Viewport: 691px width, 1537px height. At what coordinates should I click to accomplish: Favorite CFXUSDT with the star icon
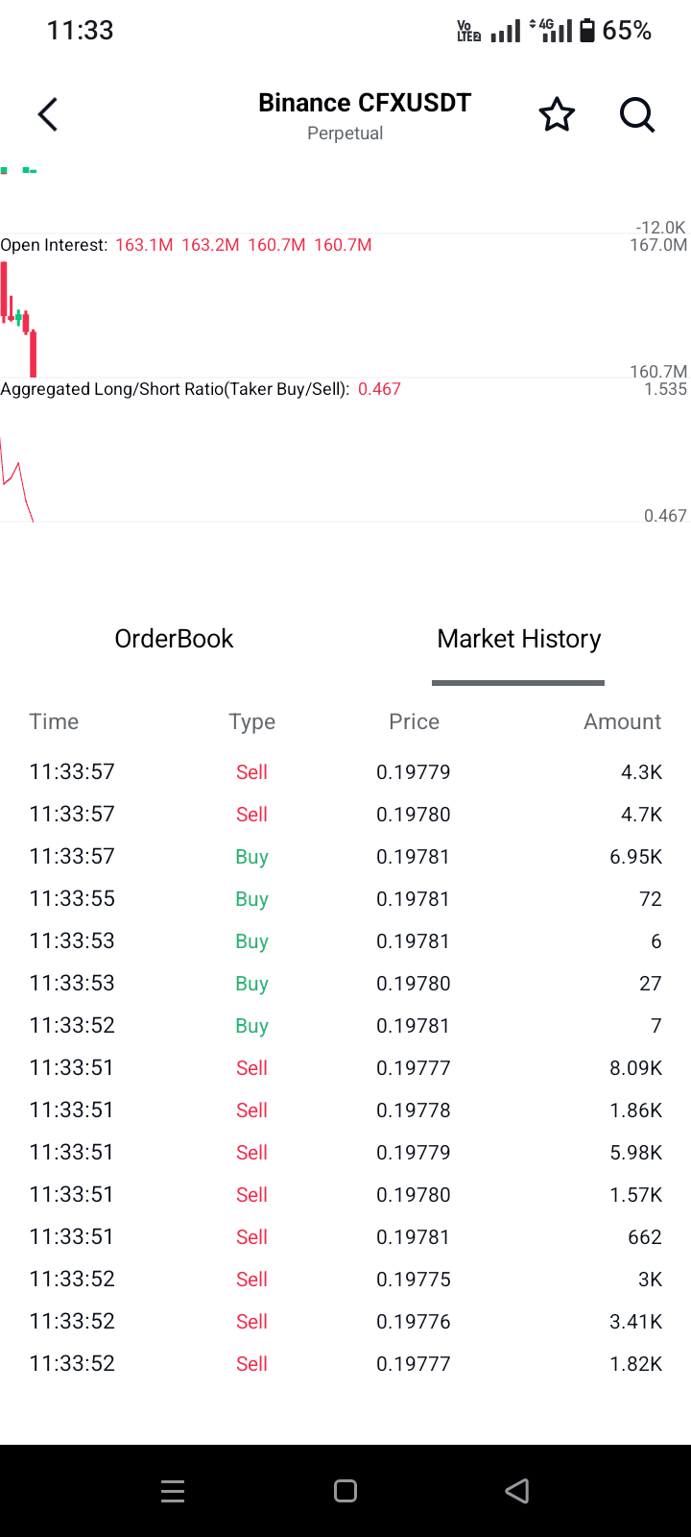point(557,115)
